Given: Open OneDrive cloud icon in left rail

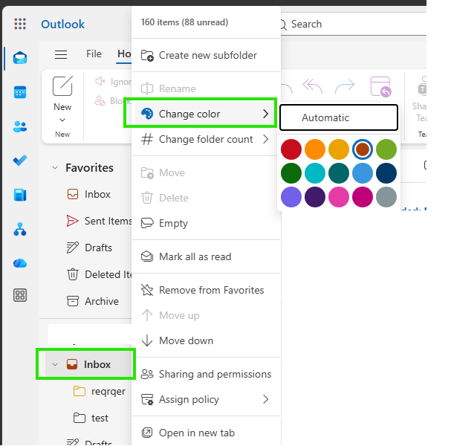Looking at the screenshot, I should click(20, 263).
